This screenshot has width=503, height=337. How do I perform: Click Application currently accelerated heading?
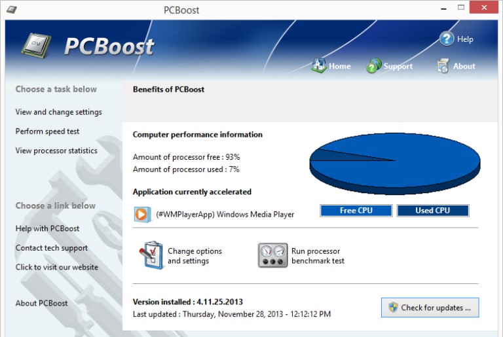(192, 192)
